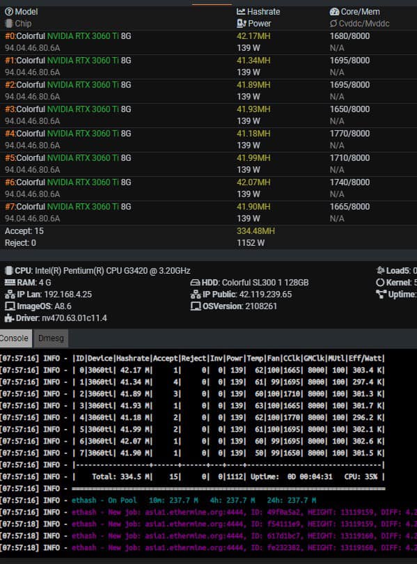This screenshot has width=417, height=564.
Task: Click console ethash On Pool line
Action: [x=194, y=501]
